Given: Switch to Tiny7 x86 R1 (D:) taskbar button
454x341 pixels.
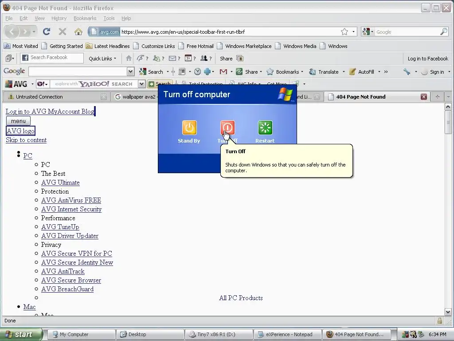Looking at the screenshot, I should (219, 334).
